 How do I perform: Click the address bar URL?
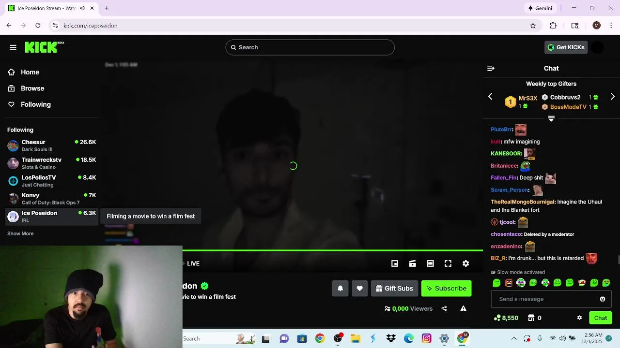pyautogui.click(x=90, y=26)
